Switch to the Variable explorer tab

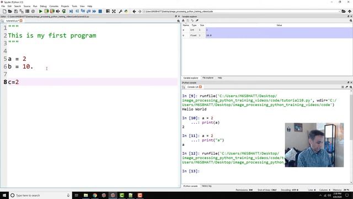coord(191,78)
